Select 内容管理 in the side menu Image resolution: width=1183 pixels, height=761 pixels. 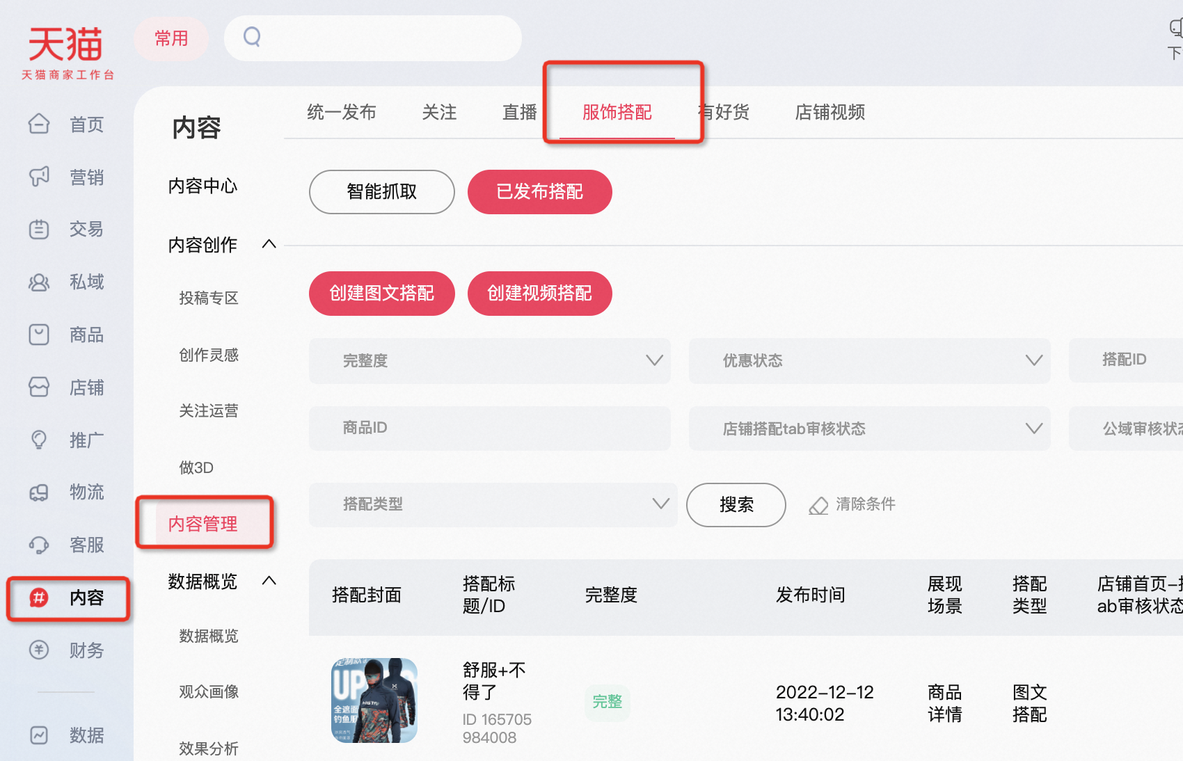203,524
